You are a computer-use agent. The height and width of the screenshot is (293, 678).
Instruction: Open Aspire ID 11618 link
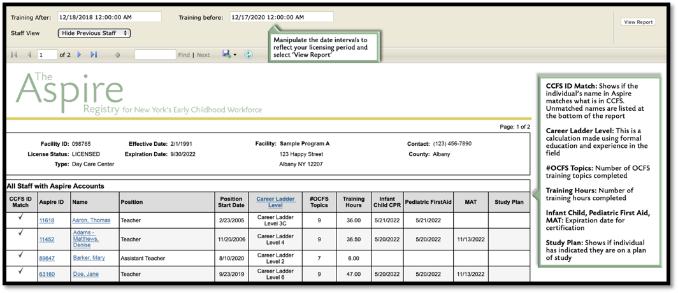[47, 220]
